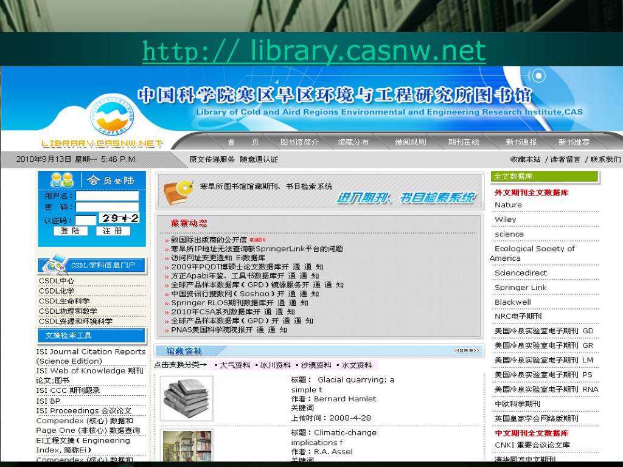Open science database link
The image size is (623, 467).
coord(509,234)
